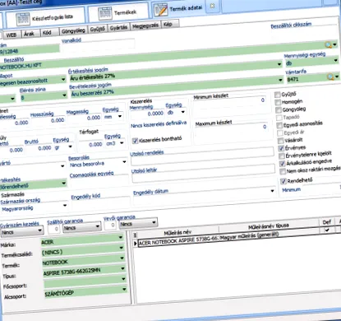Toggle the Vásárolt checkbox
Screen dimensions: 341x321
281,141
